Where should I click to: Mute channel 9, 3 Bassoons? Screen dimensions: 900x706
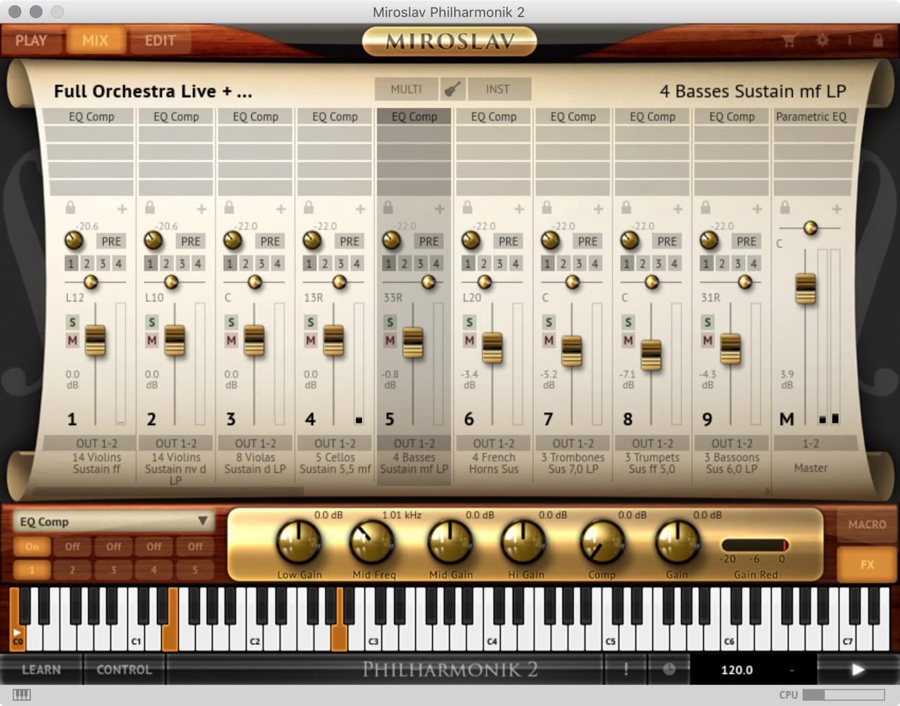click(707, 340)
